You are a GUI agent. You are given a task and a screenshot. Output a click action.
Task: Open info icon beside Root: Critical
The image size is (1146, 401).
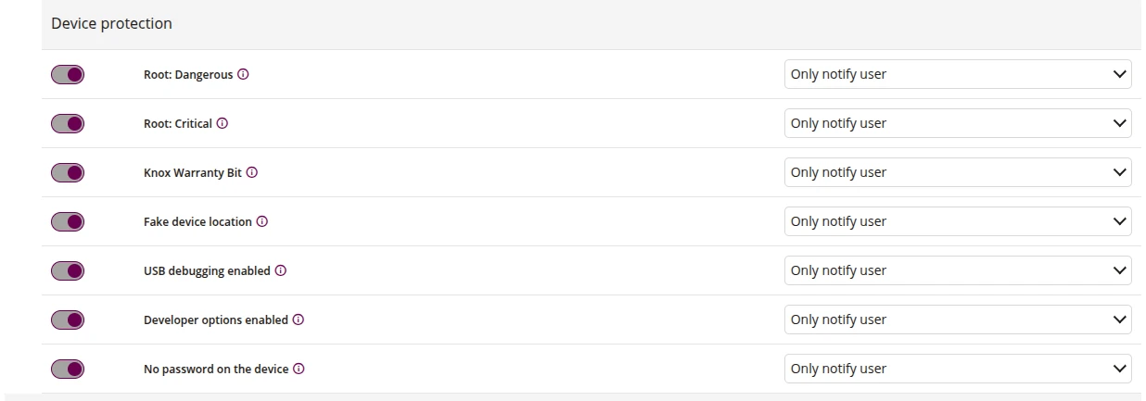[x=223, y=124]
